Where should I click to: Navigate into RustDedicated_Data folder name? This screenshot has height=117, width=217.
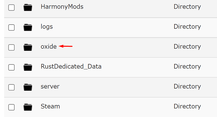point(71,67)
